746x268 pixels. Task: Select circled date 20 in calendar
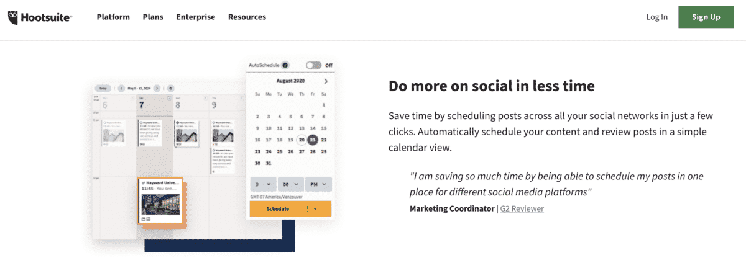pyautogui.click(x=302, y=140)
